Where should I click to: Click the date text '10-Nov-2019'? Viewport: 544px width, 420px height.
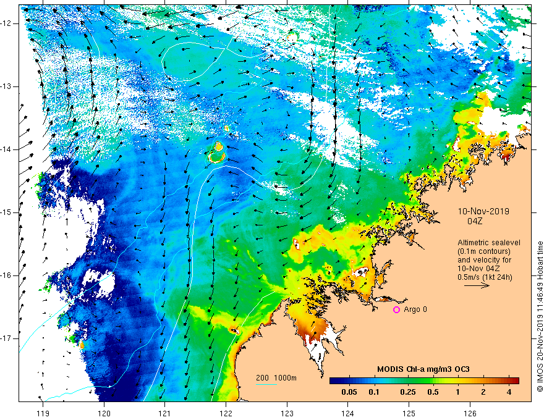click(483, 211)
